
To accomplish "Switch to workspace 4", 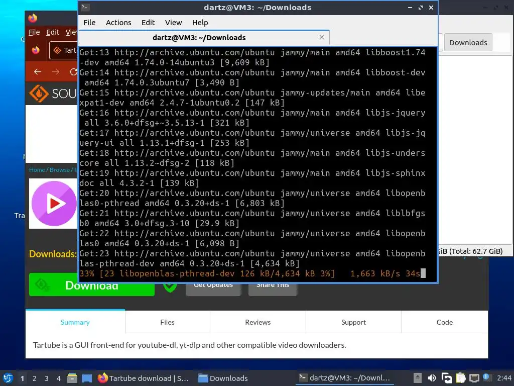I will pyautogui.click(x=59, y=378).
